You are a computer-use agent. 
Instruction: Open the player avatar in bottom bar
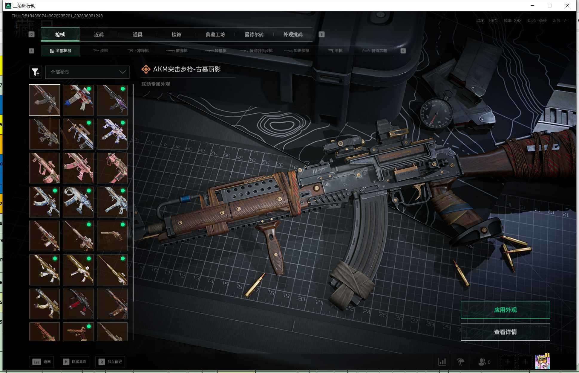pos(543,362)
